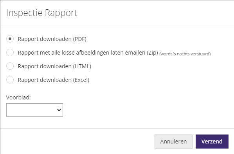
Task: Click the empty area inside the Voorblad select box
Action: [x=31, y=110]
